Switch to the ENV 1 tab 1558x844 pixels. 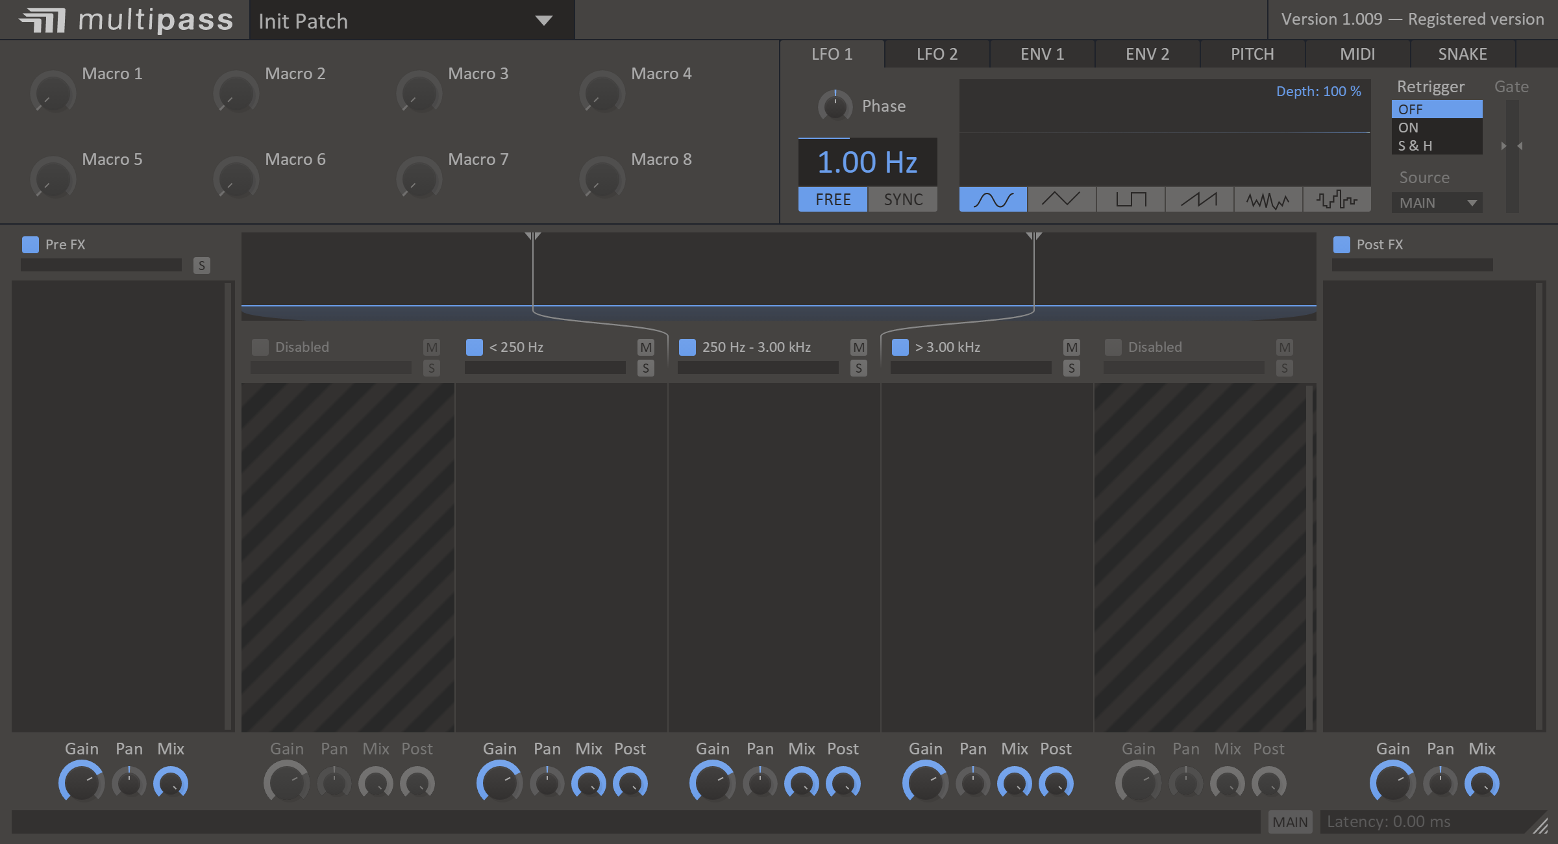[x=1042, y=54]
